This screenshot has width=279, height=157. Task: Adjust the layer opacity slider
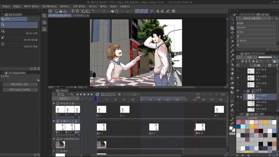(x=265, y=57)
